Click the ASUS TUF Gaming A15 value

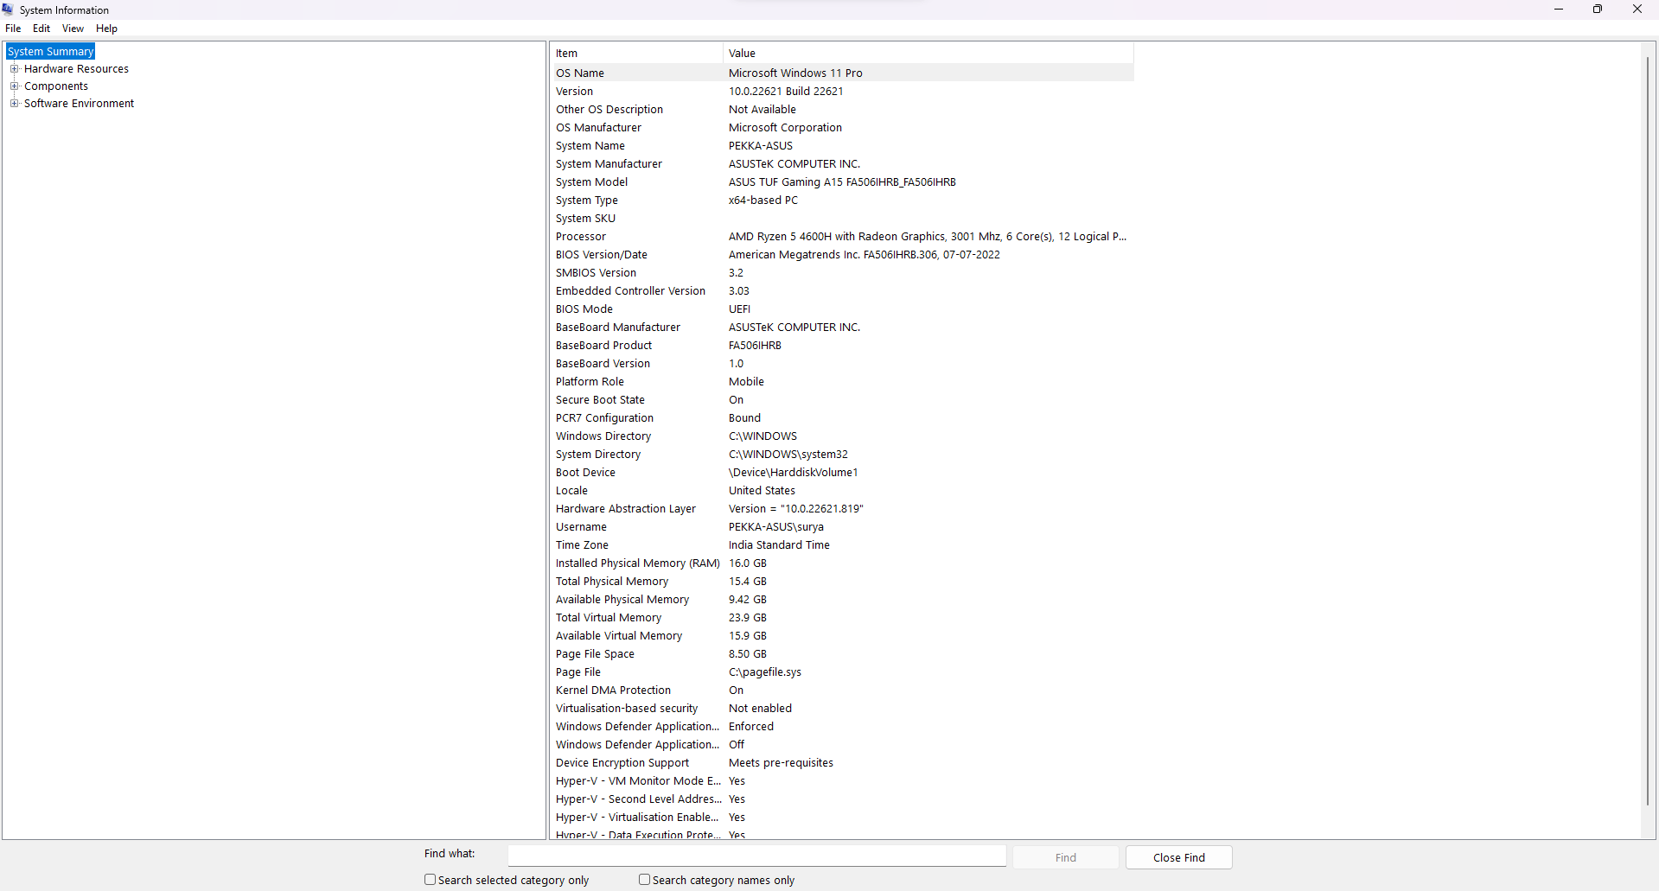tap(842, 182)
